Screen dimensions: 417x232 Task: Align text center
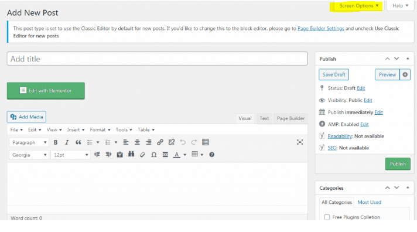tap(137, 142)
